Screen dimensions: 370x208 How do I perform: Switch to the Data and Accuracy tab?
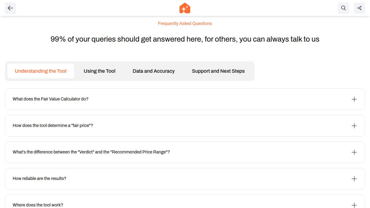154,71
